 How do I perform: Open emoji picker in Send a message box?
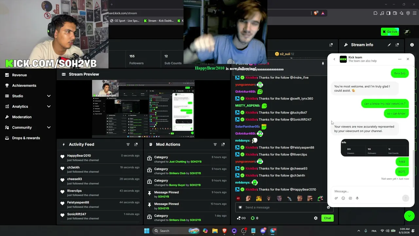tap(328, 207)
